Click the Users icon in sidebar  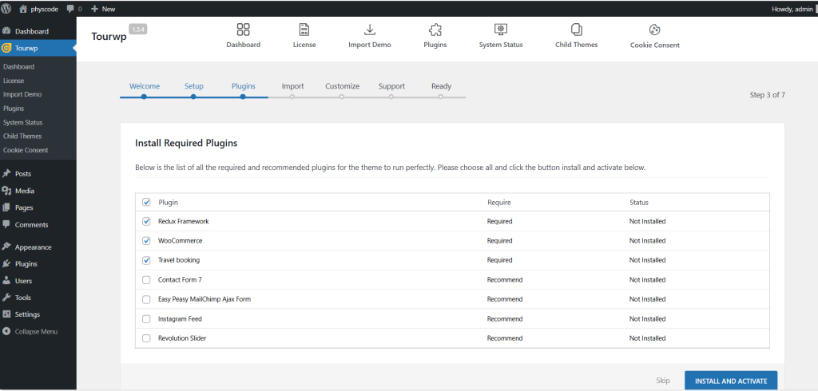point(6,280)
